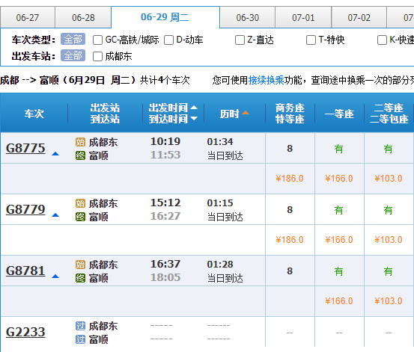Click the 一等座 column header
Screen dimensions: 414x352
339,114
